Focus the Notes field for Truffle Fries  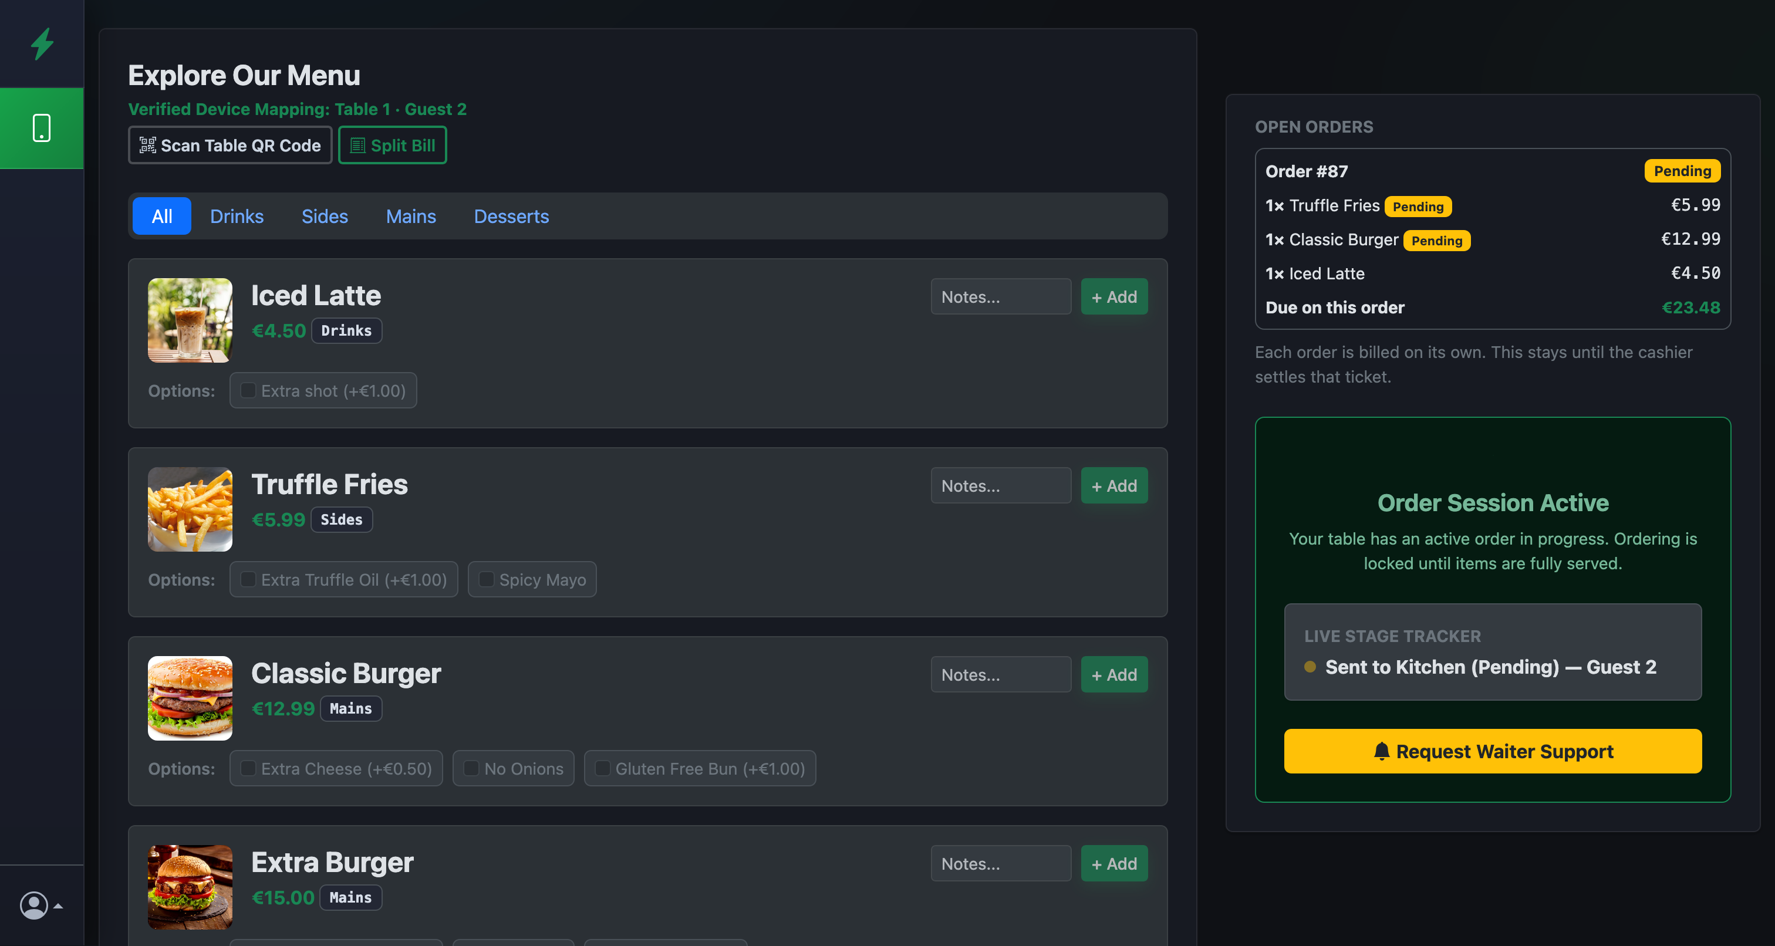pyautogui.click(x=1001, y=486)
